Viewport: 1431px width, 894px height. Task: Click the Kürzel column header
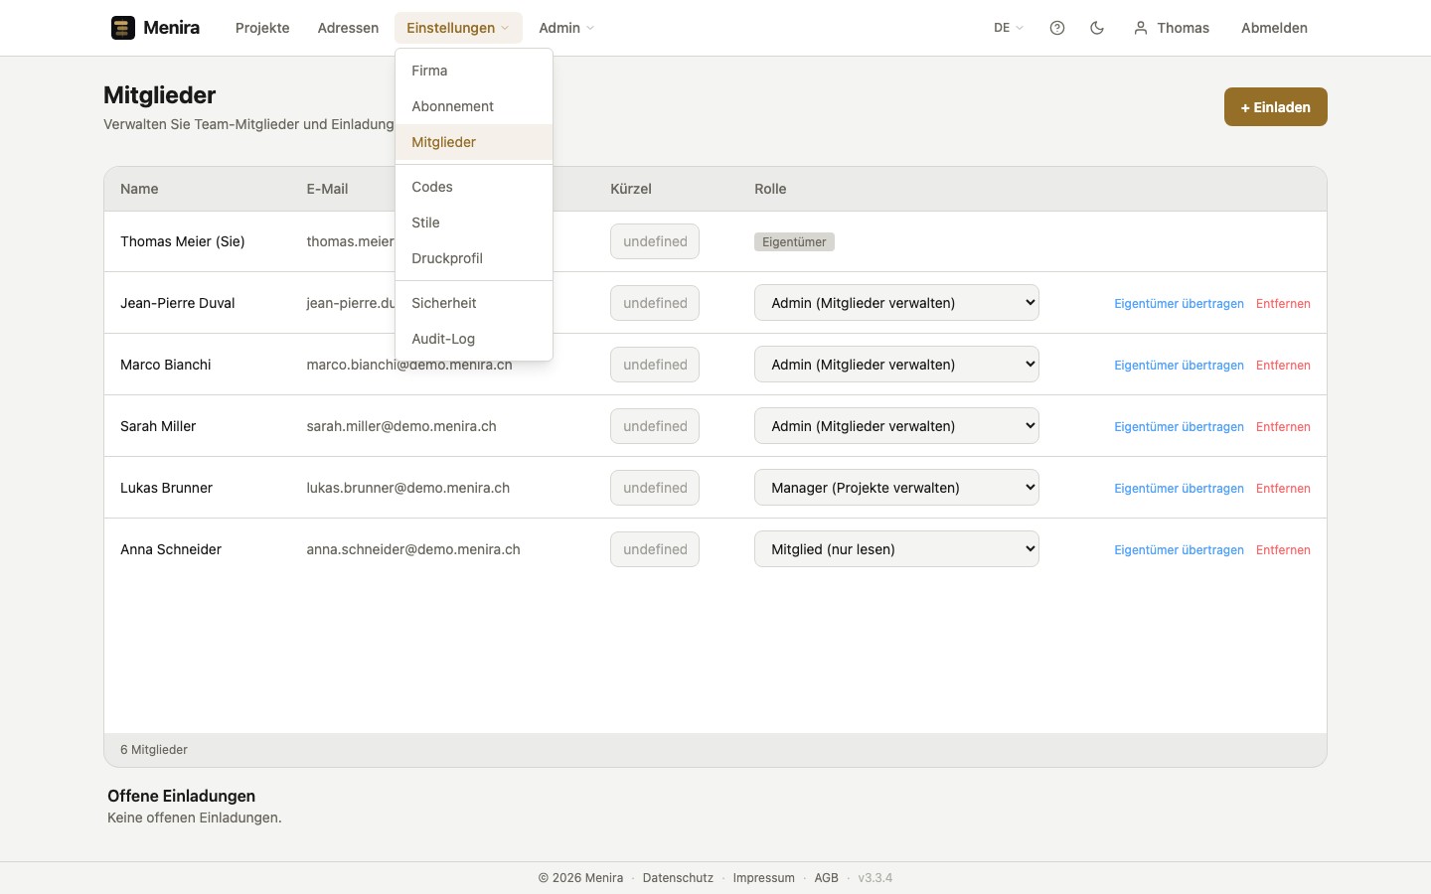point(631,189)
